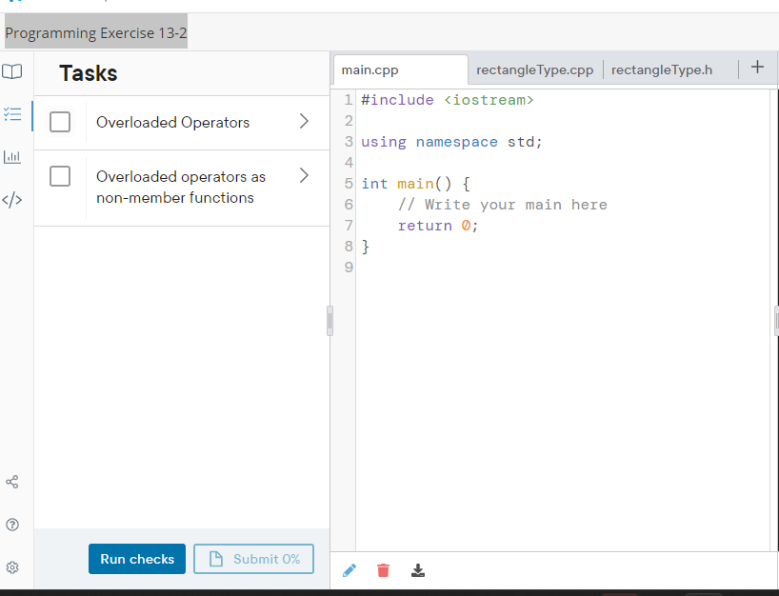Open the settings gear icon
The width and height of the screenshot is (779, 596).
coord(12,567)
